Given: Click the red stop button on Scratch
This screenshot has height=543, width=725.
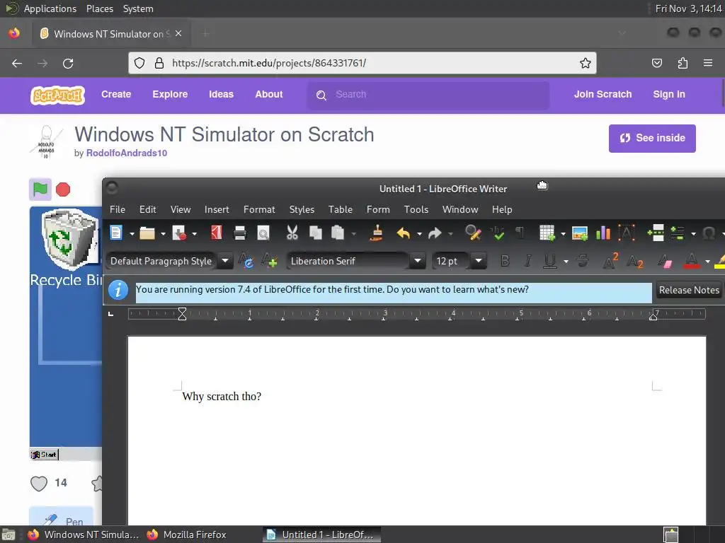Looking at the screenshot, I should 63,189.
